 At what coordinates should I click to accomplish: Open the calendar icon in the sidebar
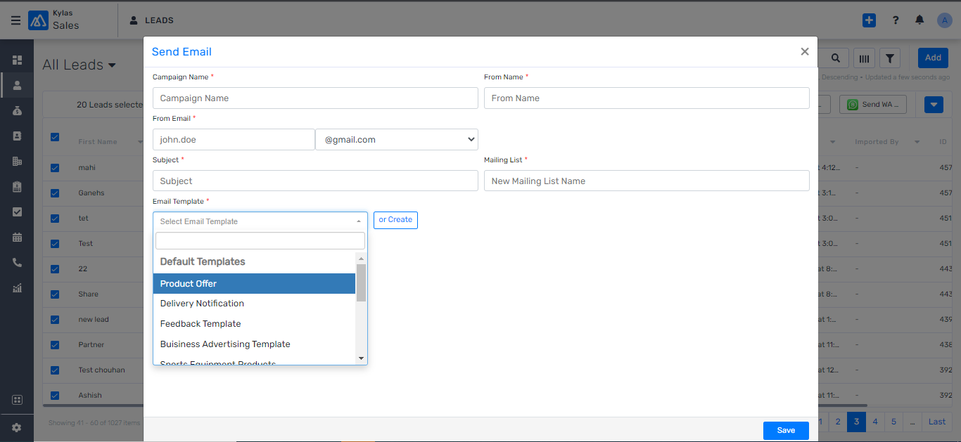click(x=17, y=238)
